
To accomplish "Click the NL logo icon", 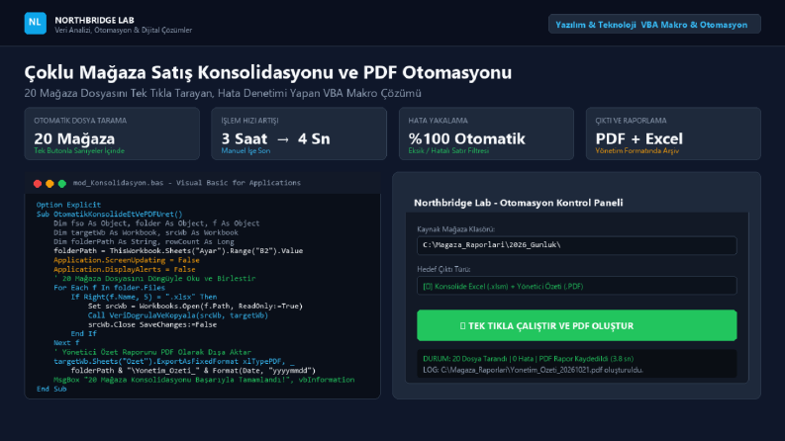I will tap(35, 23).
